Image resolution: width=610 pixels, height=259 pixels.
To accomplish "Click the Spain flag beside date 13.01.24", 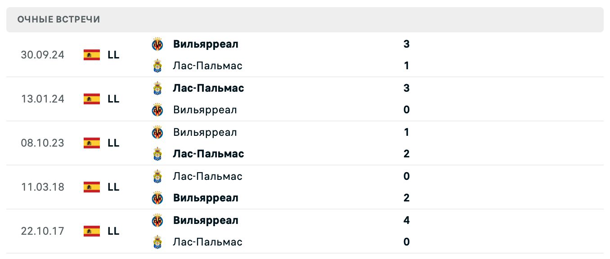I will 92,99.
